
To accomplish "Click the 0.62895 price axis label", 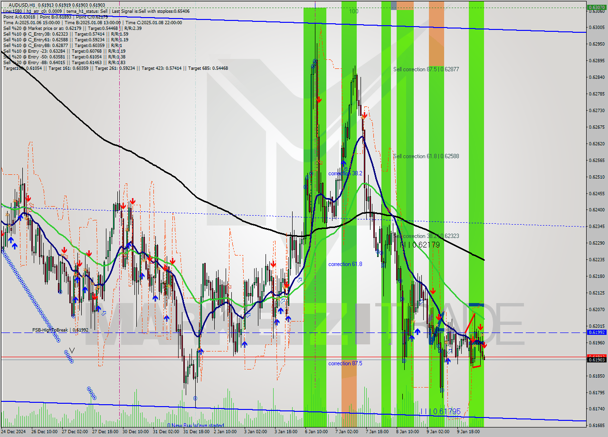I will pos(597,61).
